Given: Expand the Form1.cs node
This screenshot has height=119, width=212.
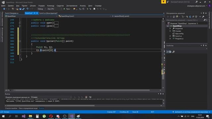Looking at the screenshot, I should click(170, 36).
